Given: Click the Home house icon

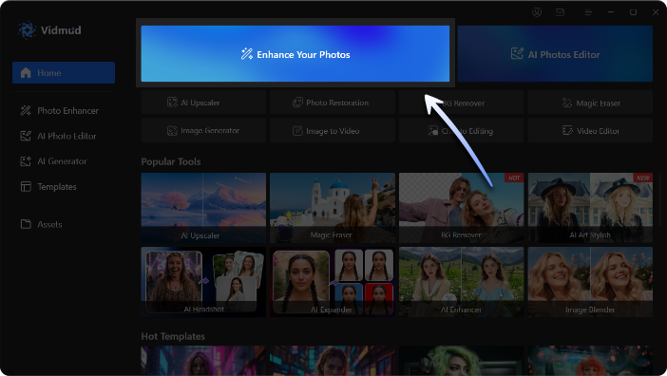Looking at the screenshot, I should pyautogui.click(x=26, y=73).
